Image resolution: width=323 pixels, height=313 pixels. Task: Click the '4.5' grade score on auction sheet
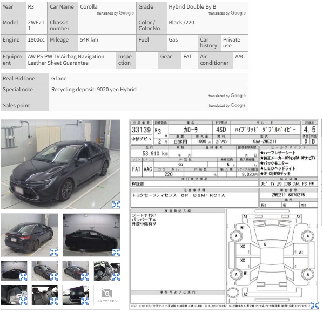(309, 130)
